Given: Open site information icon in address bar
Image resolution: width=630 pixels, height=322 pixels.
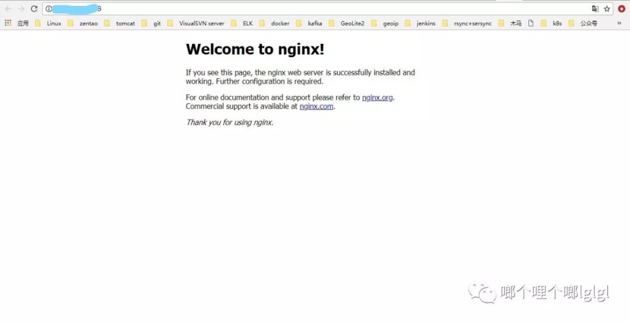Looking at the screenshot, I should pos(48,9).
